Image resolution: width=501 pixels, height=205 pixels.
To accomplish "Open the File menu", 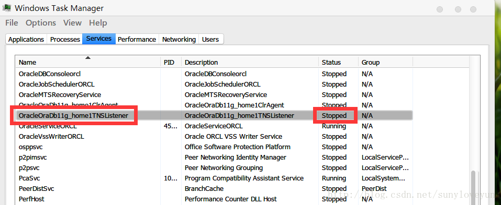I will (x=12, y=23).
